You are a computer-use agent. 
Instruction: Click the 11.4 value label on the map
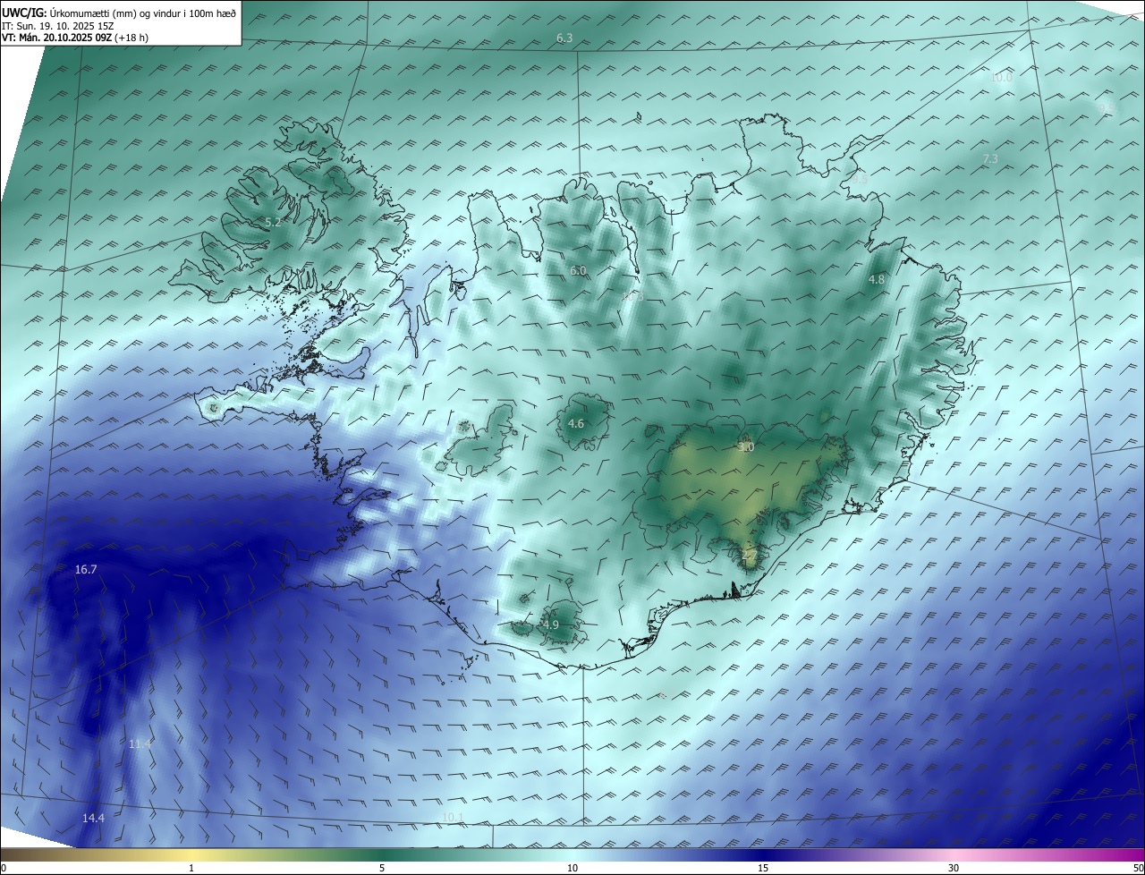coord(140,744)
